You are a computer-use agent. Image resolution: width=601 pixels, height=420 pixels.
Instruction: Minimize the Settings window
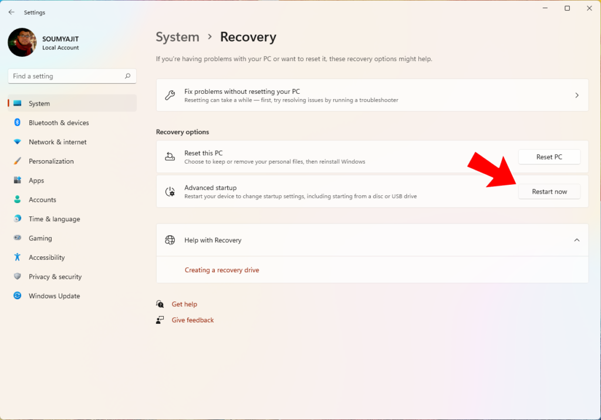pyautogui.click(x=545, y=8)
